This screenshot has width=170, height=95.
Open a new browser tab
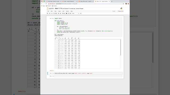pos(112,1)
